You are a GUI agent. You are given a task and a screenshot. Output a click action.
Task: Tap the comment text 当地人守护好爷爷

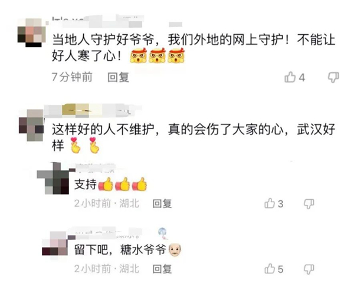click(103, 39)
